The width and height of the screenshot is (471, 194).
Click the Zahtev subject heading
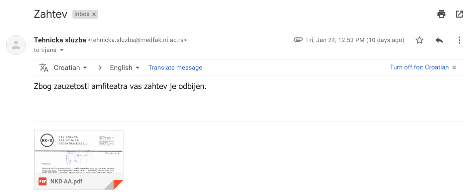(x=50, y=14)
